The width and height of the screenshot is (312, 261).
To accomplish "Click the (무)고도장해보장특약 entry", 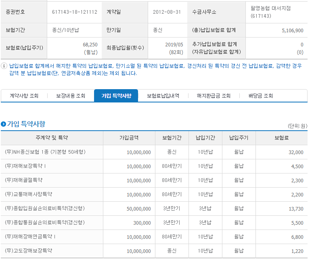I will 28,251.
